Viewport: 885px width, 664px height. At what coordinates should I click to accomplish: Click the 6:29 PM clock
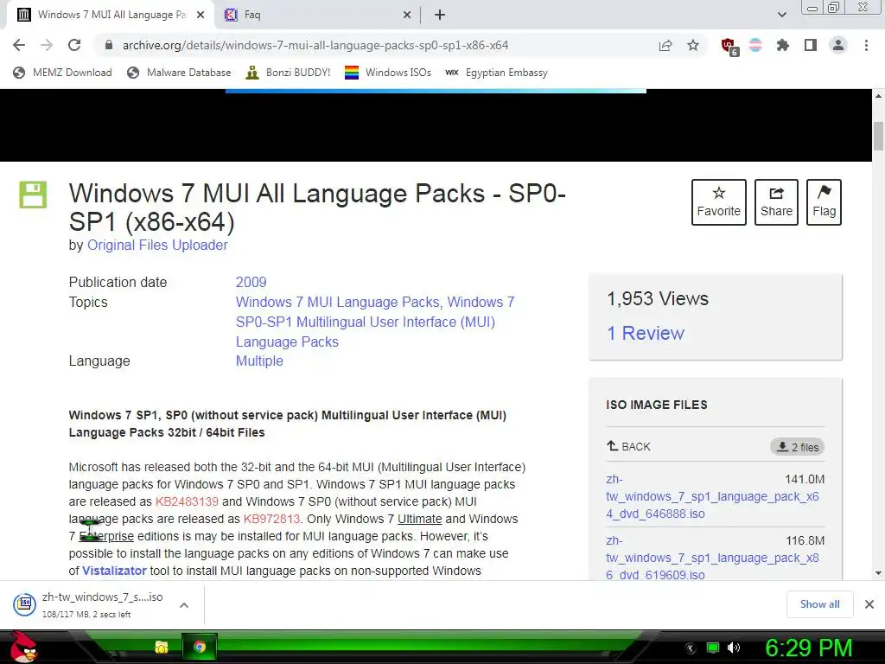click(808, 648)
